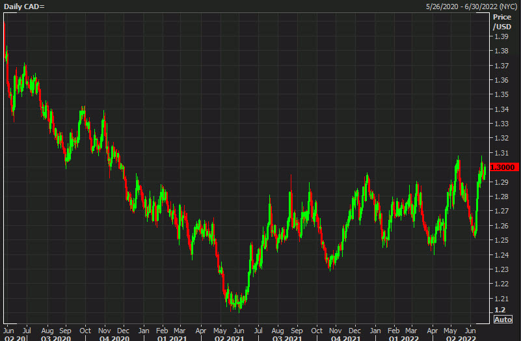Viewport: 521px width, 341px height.
Task: Click the 1.37 price axis value
Action: coord(501,66)
